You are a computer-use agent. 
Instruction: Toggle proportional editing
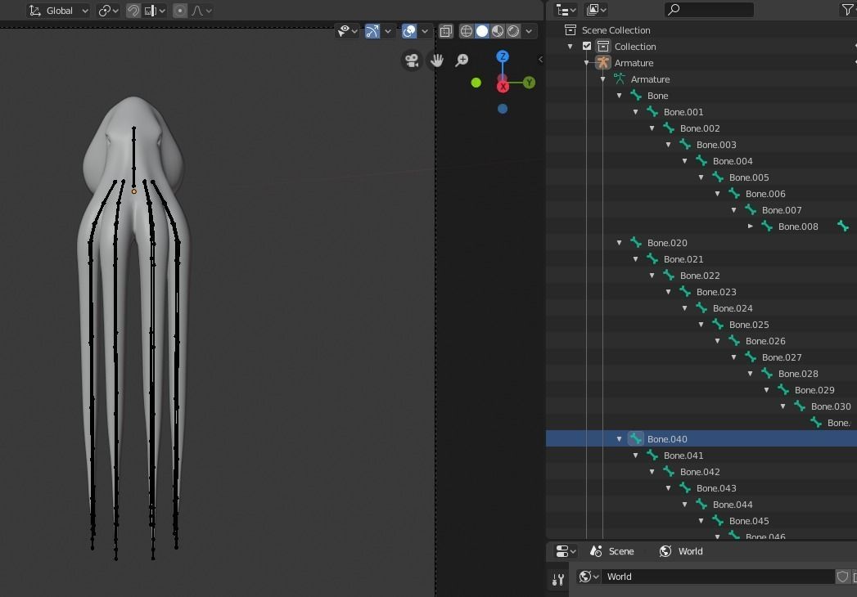[x=180, y=11]
